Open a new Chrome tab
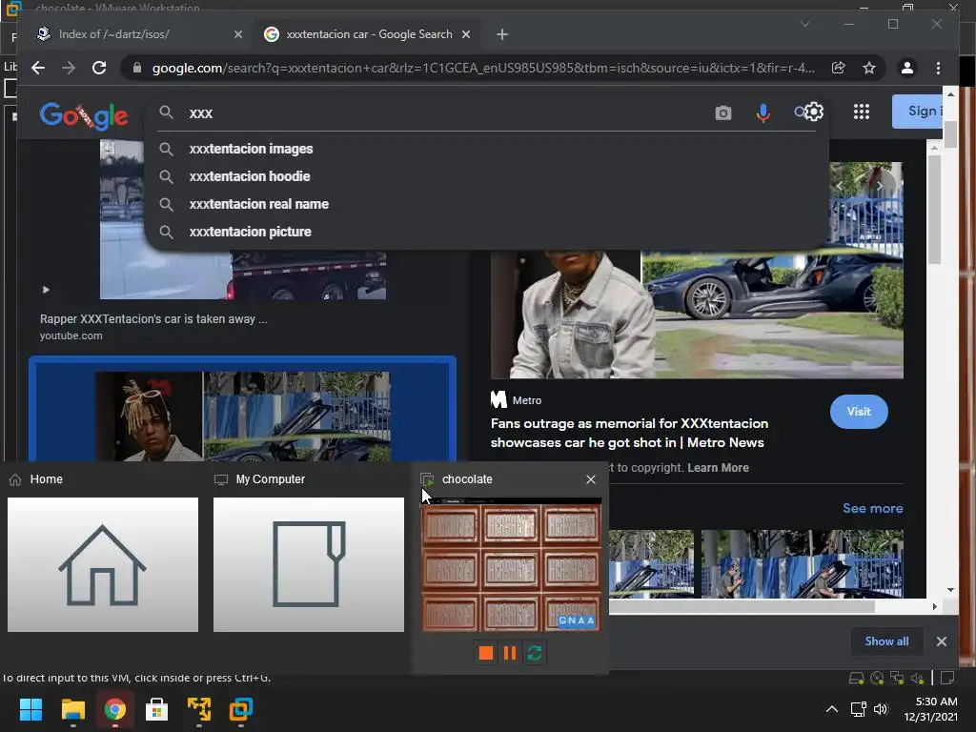This screenshot has width=976, height=732. [x=502, y=34]
